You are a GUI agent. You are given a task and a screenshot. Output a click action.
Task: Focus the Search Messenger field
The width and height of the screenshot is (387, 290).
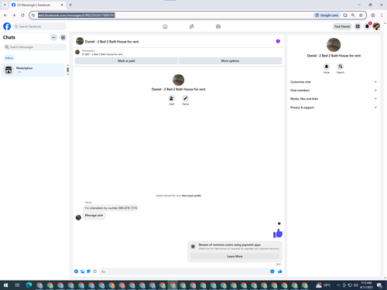35,47
